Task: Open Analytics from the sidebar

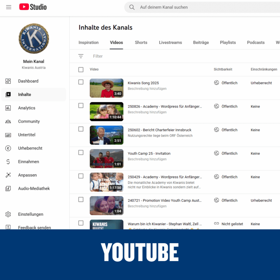Action: pyautogui.click(x=27, y=108)
